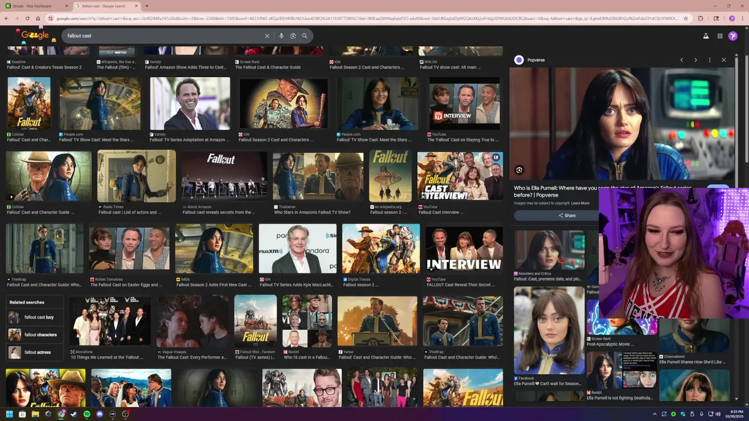
Task: Open Discord from the taskbar
Action: click(99, 414)
